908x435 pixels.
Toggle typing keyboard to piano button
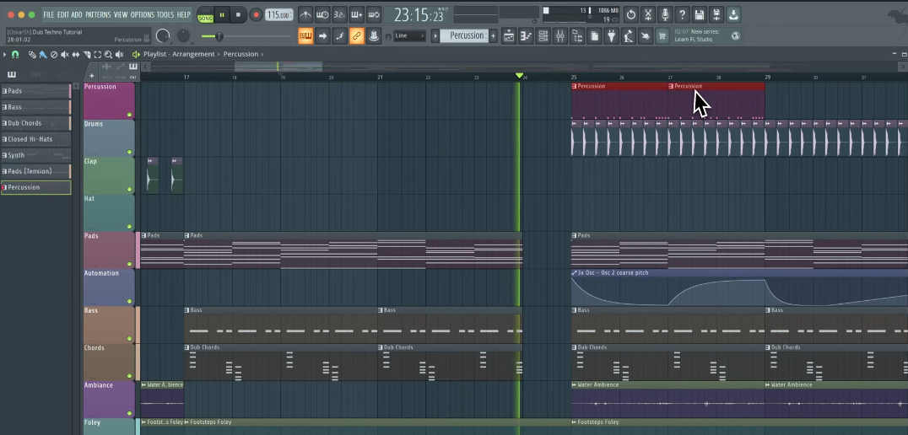[305, 36]
